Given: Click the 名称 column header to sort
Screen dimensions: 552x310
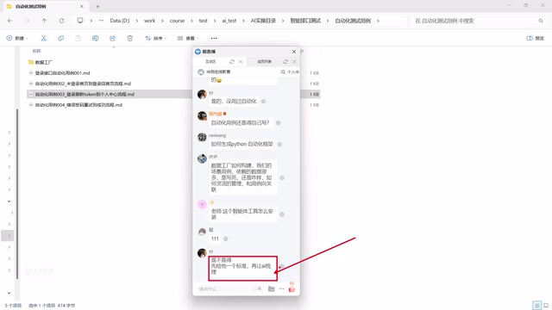Looking at the screenshot, I should pos(36,51).
